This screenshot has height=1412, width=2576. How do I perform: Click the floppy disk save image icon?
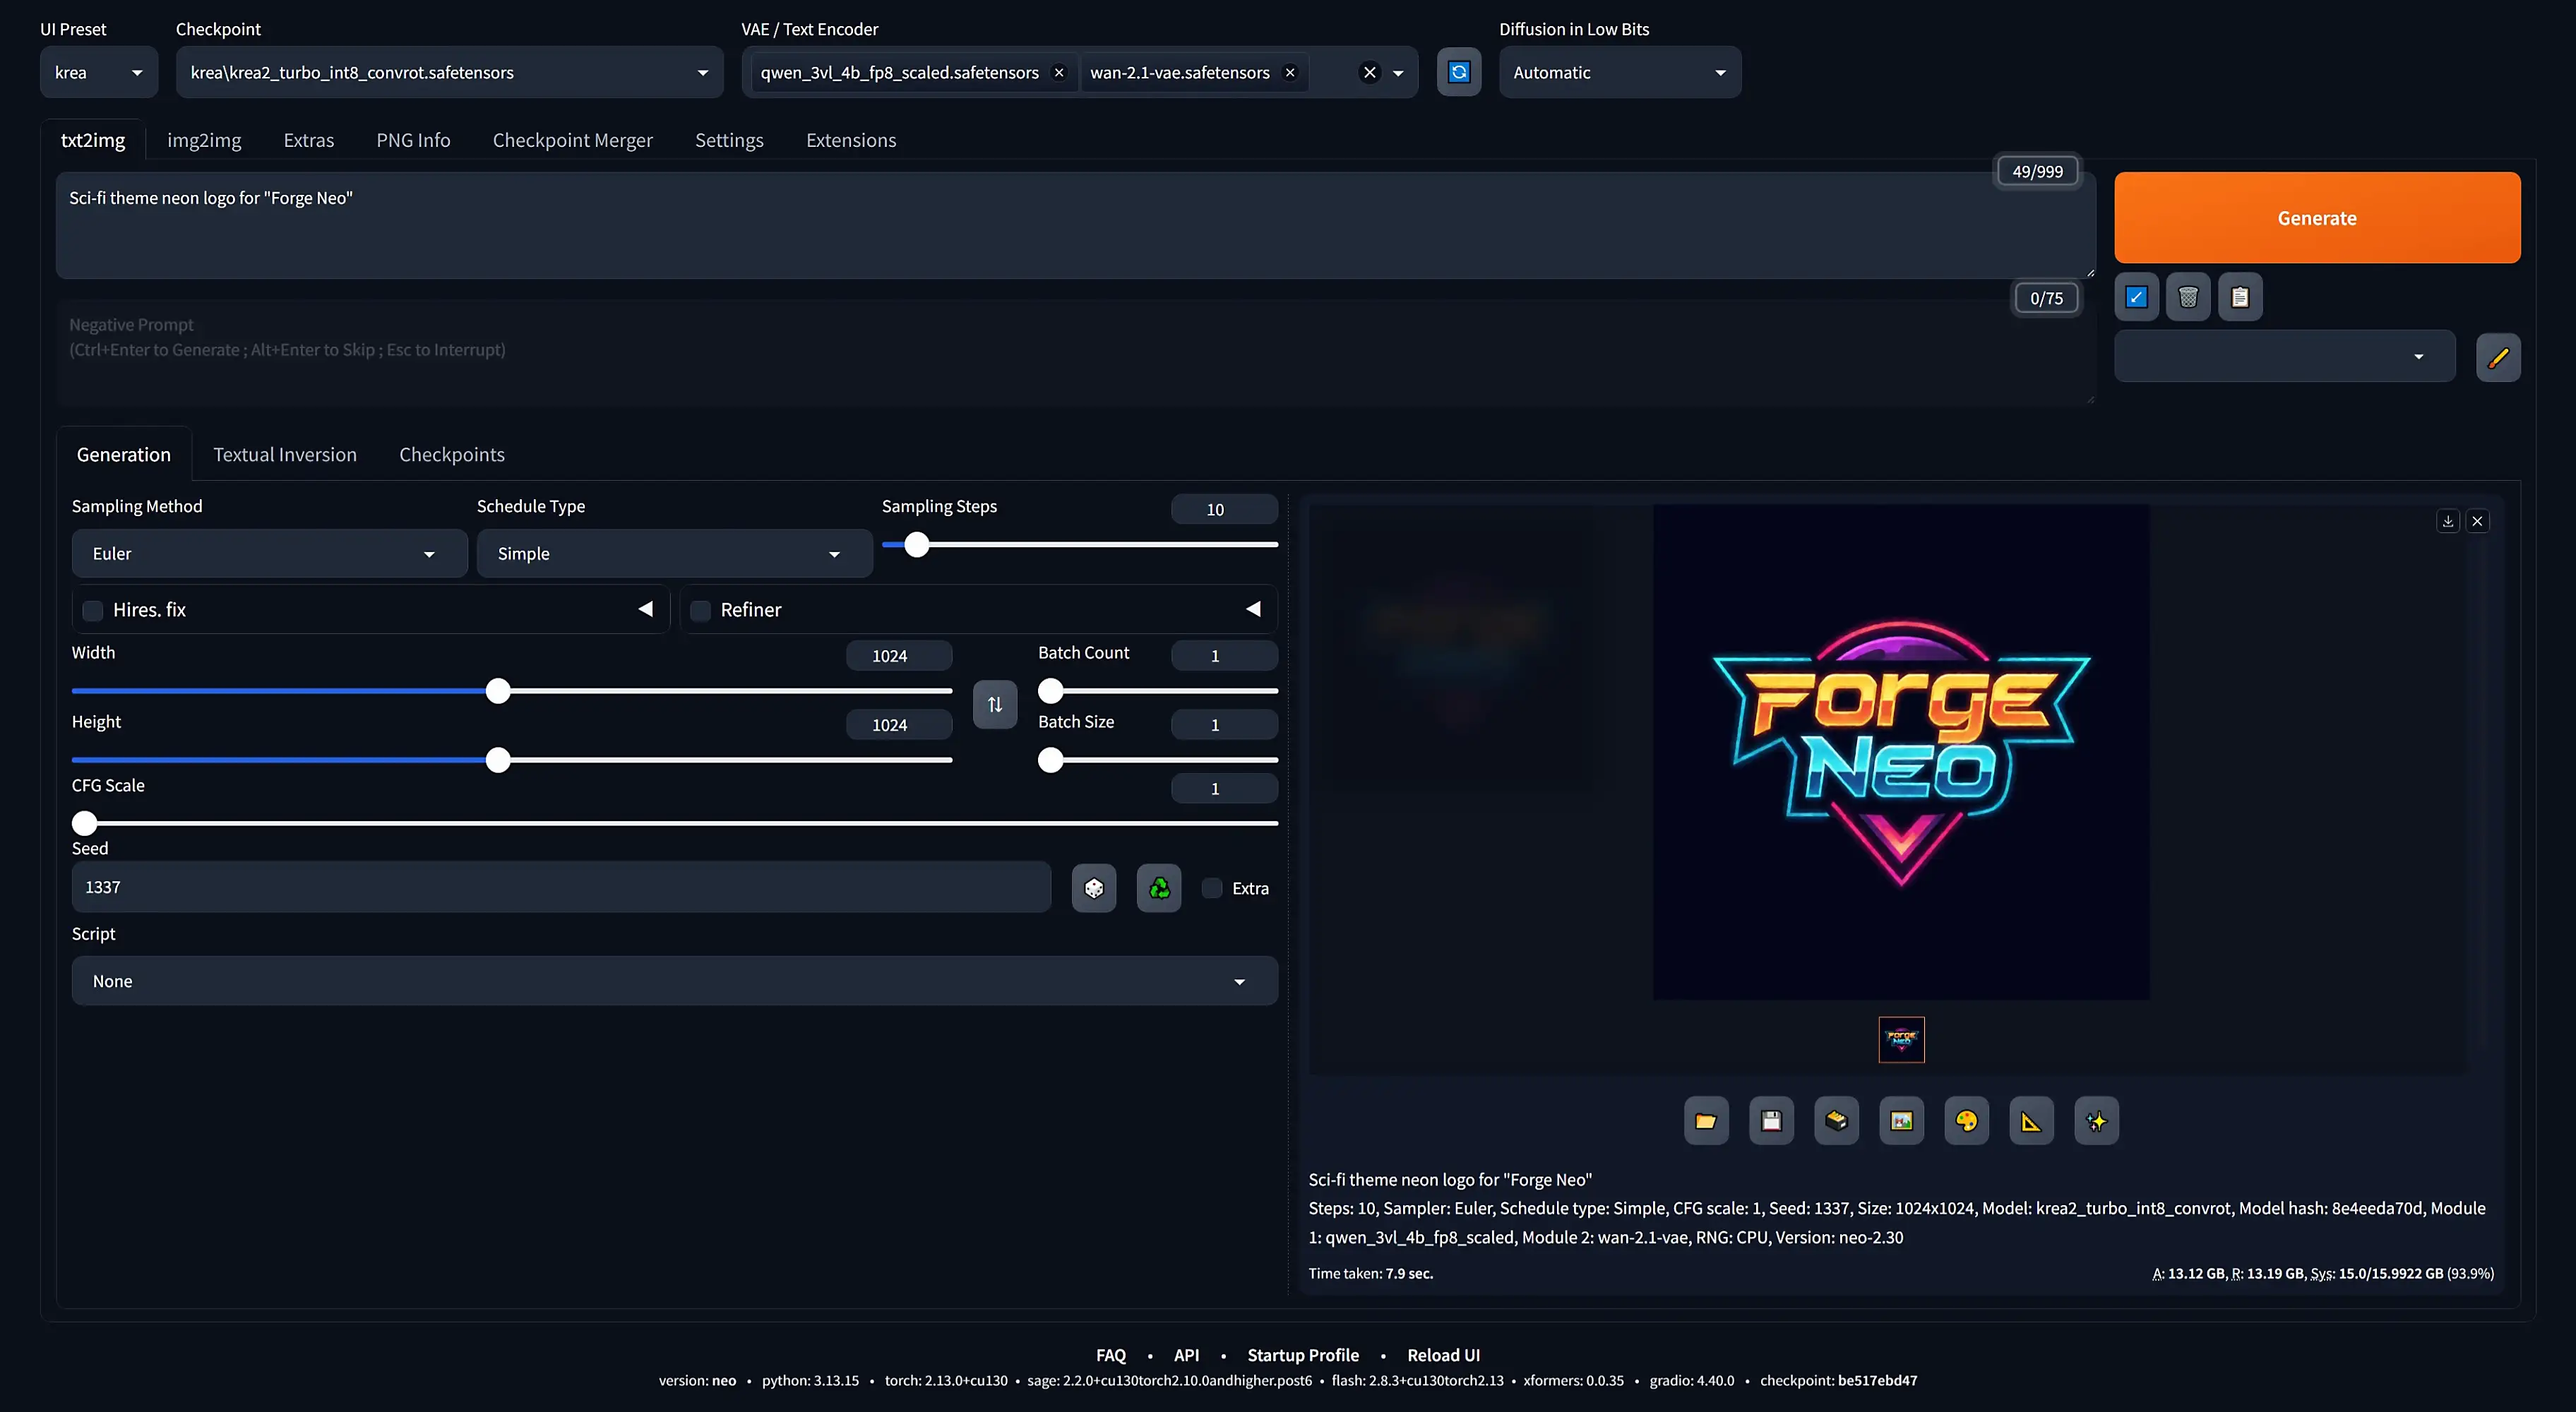pyautogui.click(x=1771, y=1121)
